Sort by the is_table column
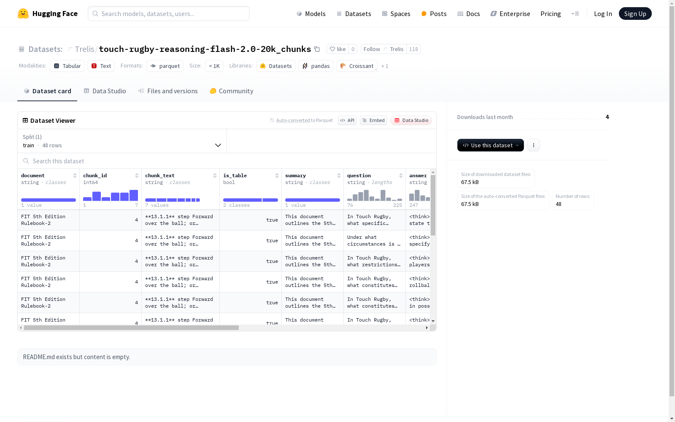The width and height of the screenshot is (675, 422). pyautogui.click(x=277, y=176)
